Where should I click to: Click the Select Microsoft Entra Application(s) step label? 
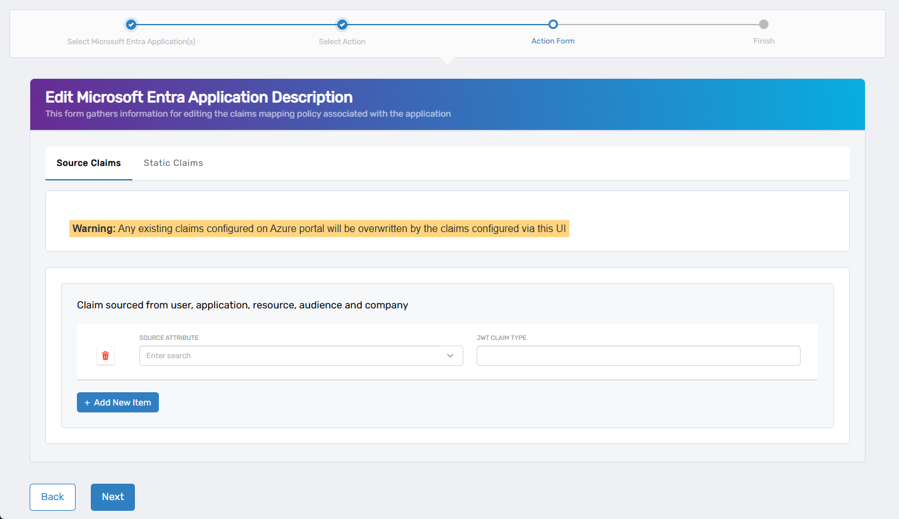pyautogui.click(x=131, y=42)
